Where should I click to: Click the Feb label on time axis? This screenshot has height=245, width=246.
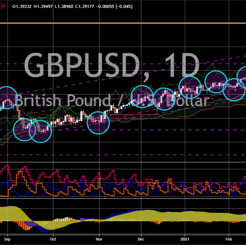[x=229, y=239]
